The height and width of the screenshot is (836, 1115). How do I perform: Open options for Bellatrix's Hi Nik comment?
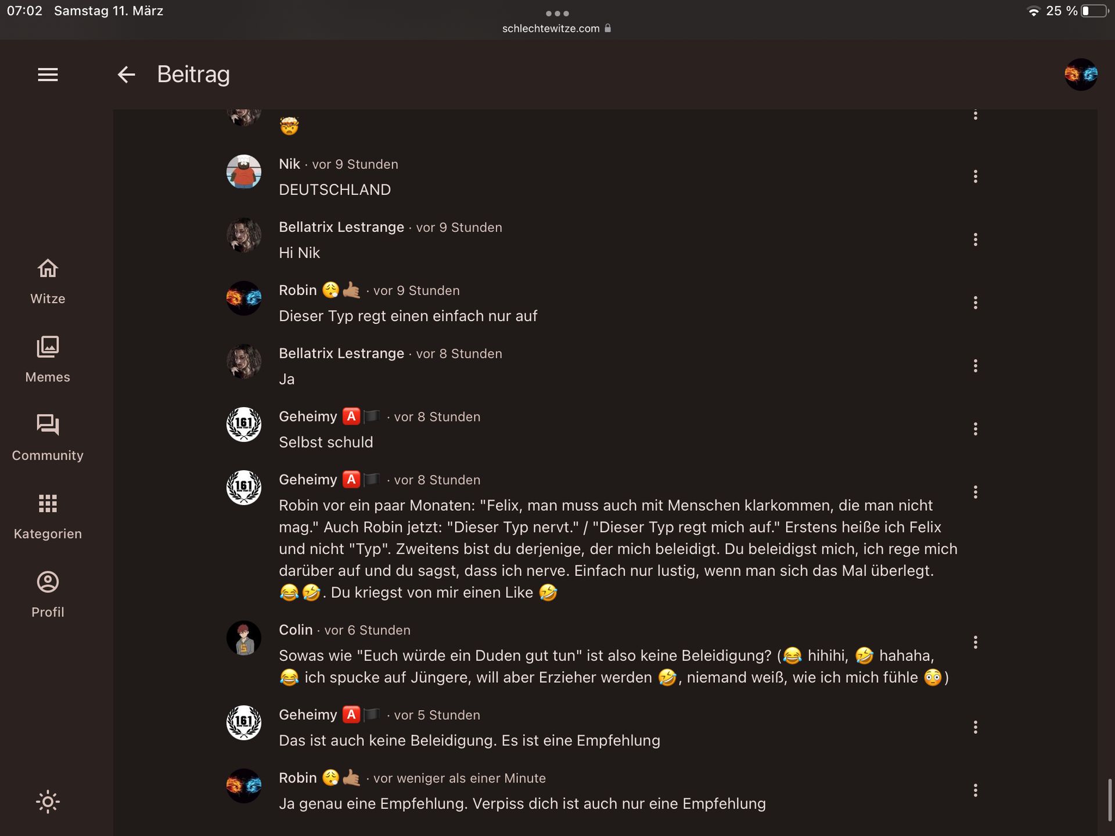[976, 240]
